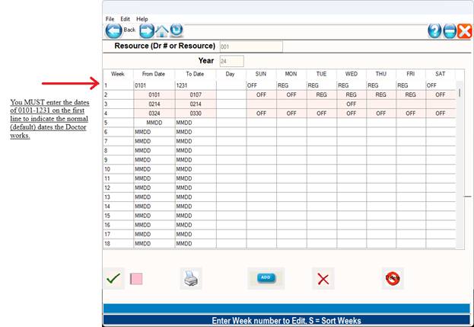Print the schedule using printer icon

pyautogui.click(x=191, y=279)
